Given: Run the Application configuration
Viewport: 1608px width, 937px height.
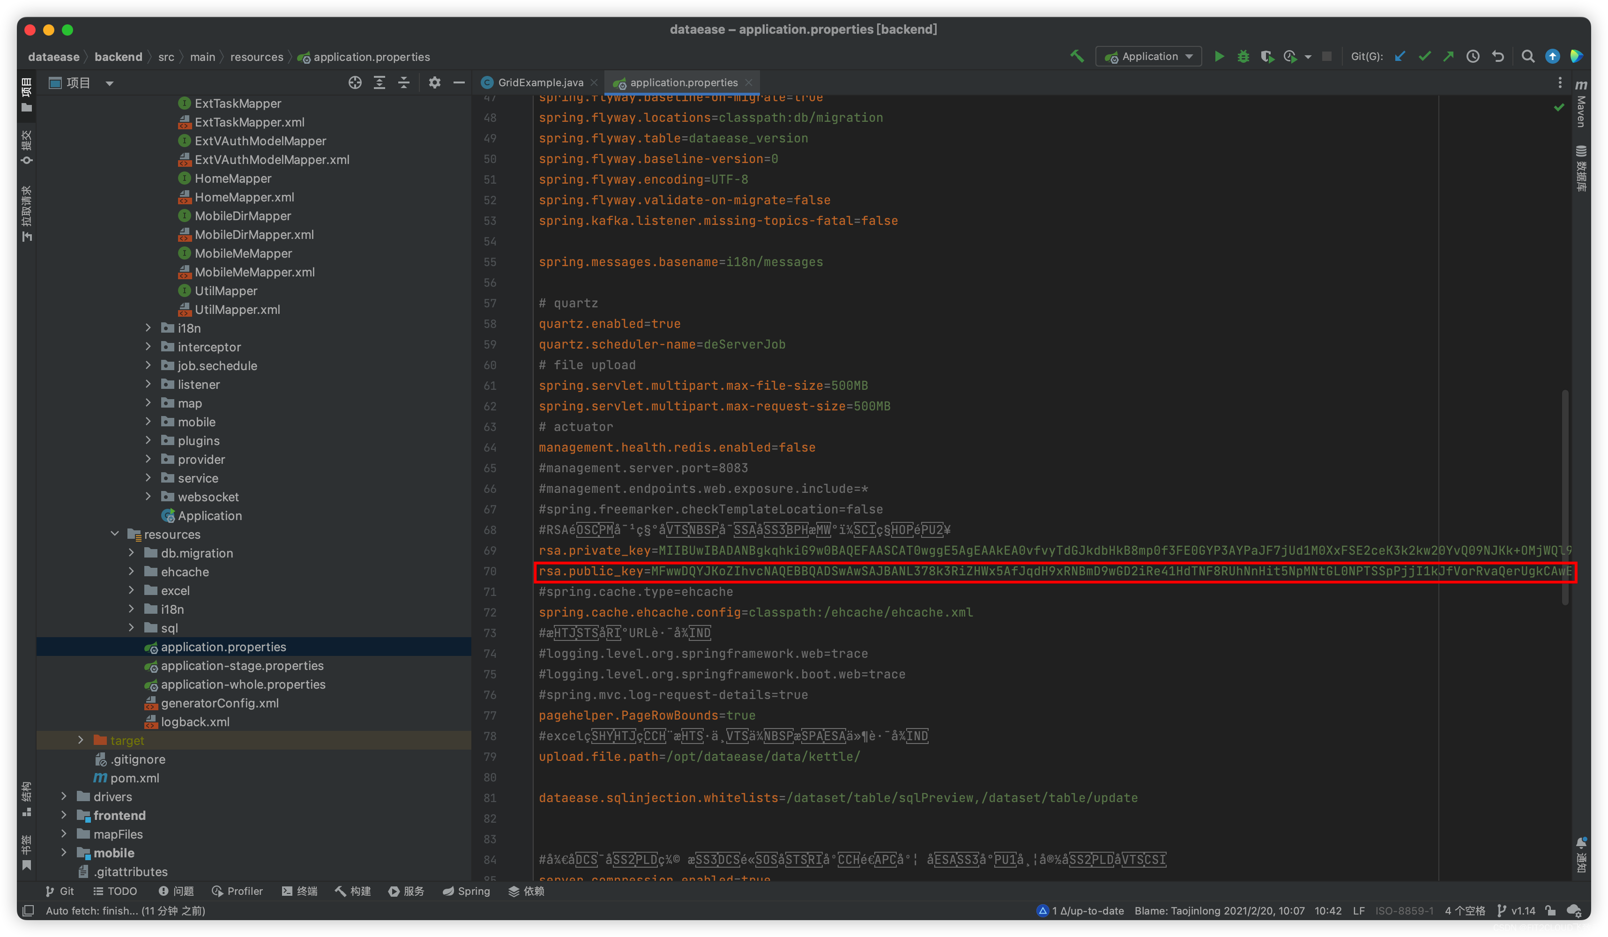Looking at the screenshot, I should [x=1219, y=57].
